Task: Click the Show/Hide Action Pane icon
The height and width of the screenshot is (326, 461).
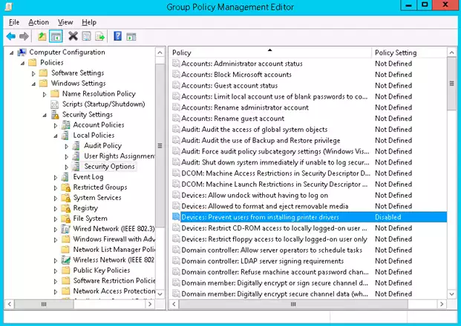Action: click(x=131, y=36)
